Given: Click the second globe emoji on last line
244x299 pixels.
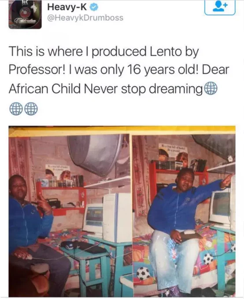Looking at the screenshot, I should pos(31,109).
